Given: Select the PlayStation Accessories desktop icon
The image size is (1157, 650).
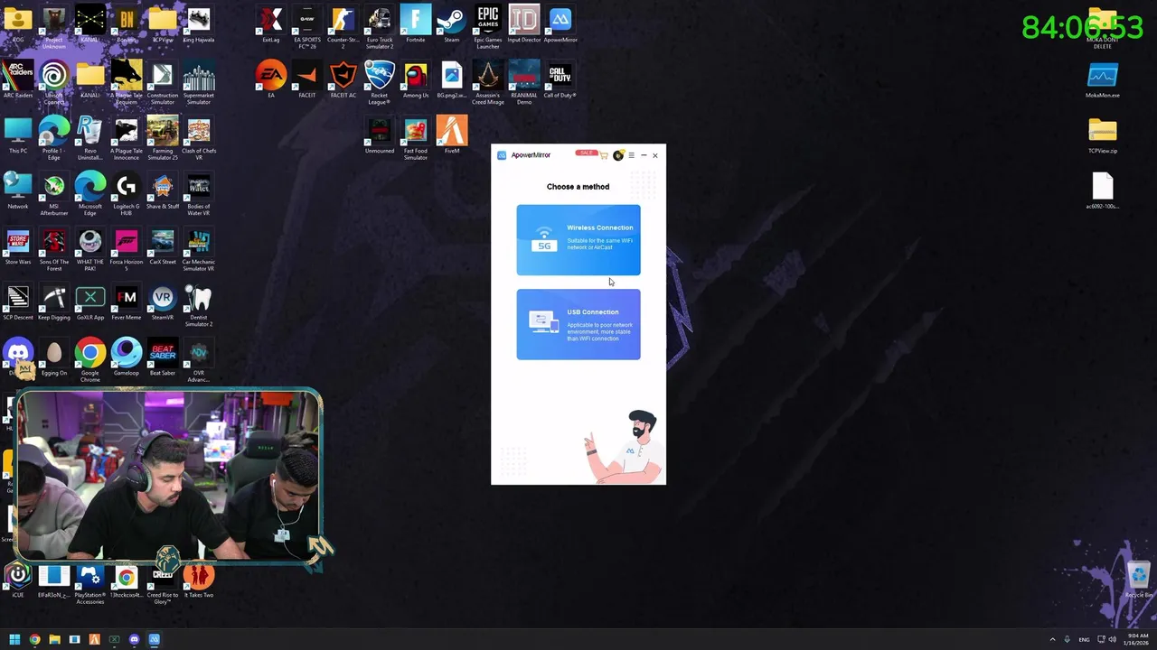Looking at the screenshot, I should point(90,582).
